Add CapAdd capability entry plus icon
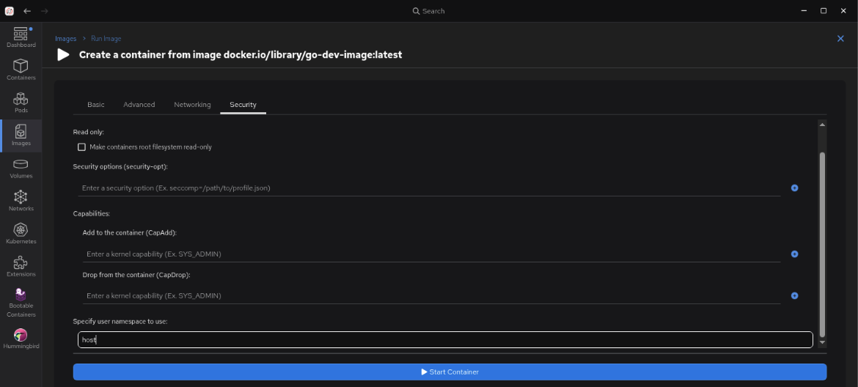Image resolution: width=858 pixels, height=387 pixels. click(x=794, y=254)
